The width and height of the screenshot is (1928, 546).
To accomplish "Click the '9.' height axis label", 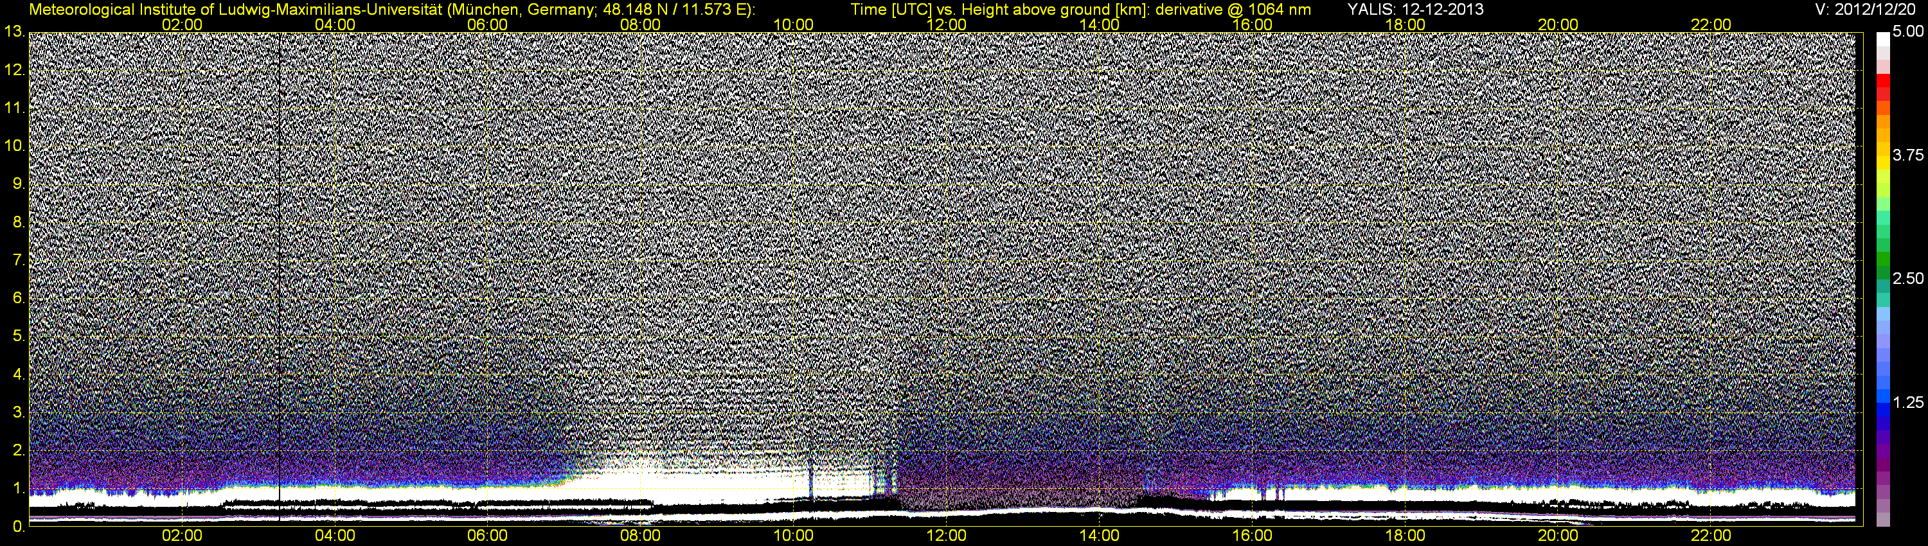I will click(18, 184).
